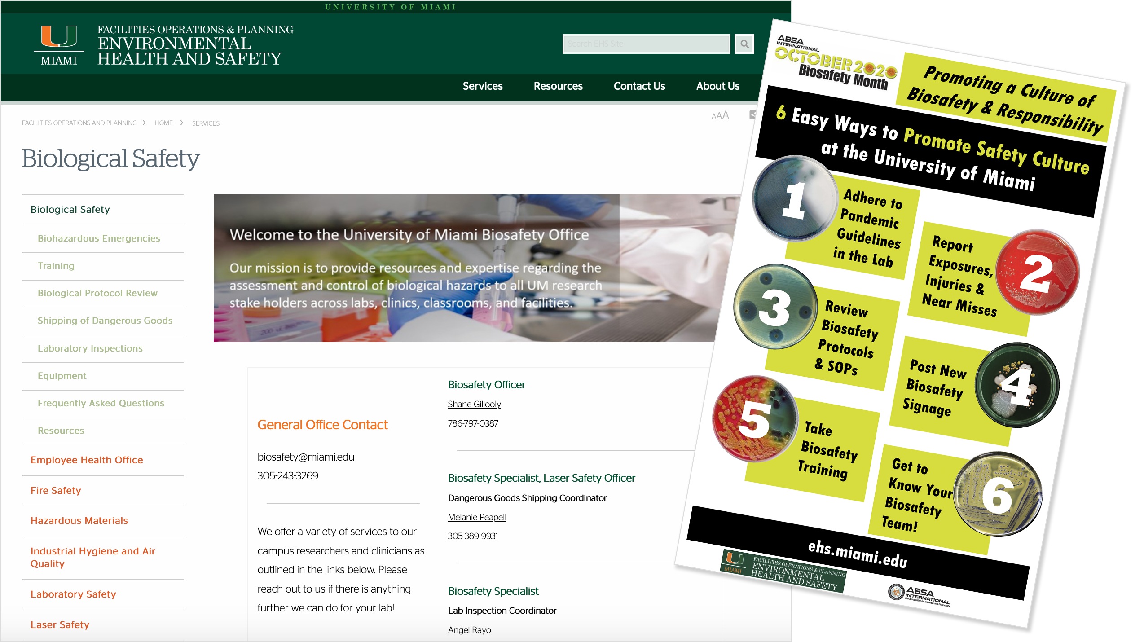This screenshot has height=642, width=1144.
Task: Select Biological Safety in the sidebar
Action: [70, 210]
